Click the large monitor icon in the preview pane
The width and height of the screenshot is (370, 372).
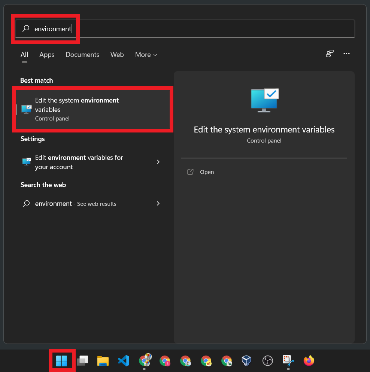265,100
